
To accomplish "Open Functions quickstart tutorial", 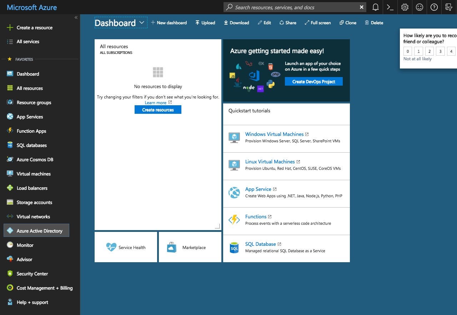I will tap(256, 217).
